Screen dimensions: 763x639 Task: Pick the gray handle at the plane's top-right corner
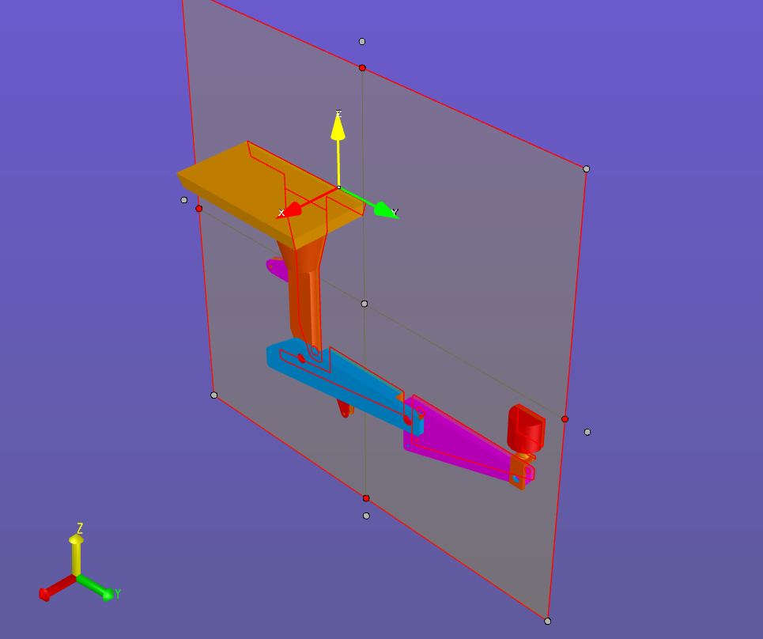click(x=586, y=168)
